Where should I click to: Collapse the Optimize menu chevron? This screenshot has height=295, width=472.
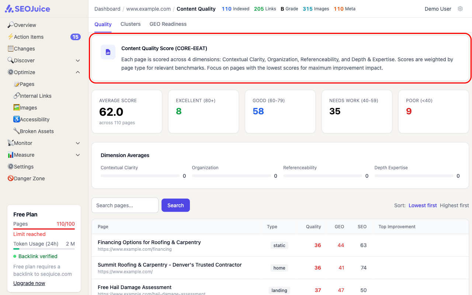[x=78, y=72]
